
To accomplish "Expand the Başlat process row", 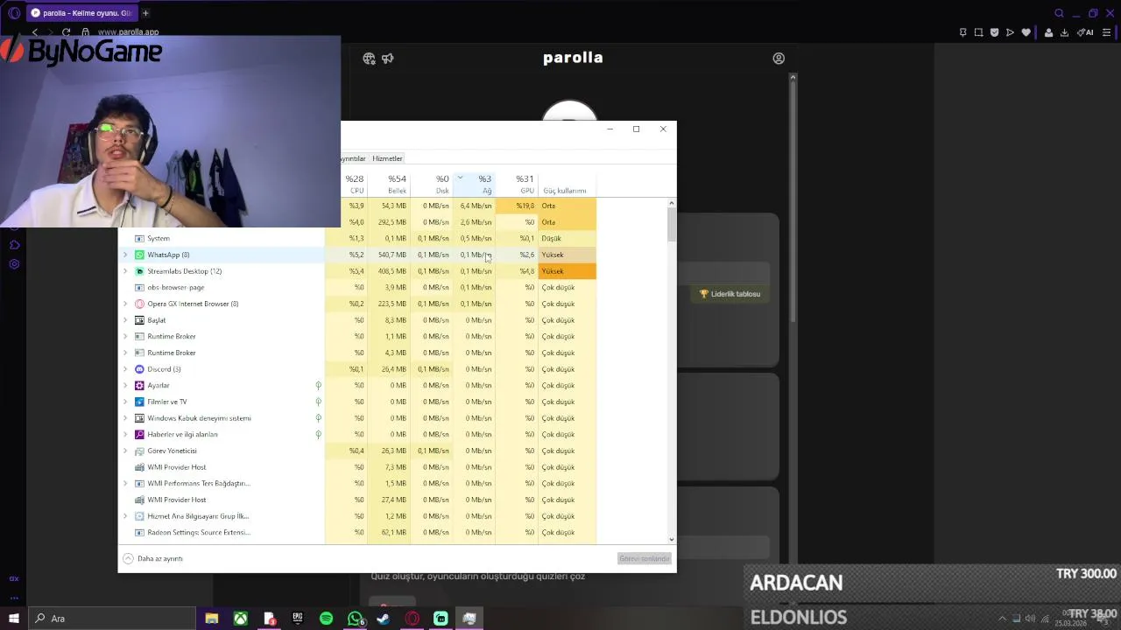I will coord(125,320).
